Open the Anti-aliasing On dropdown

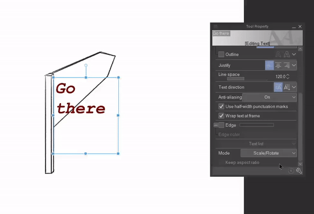point(270,97)
